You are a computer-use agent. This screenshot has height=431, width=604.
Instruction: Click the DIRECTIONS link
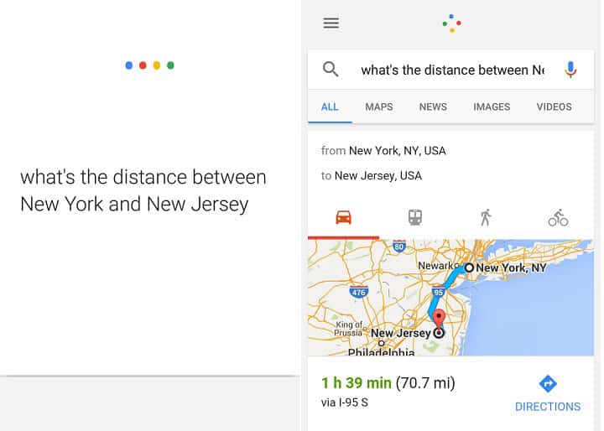click(548, 407)
